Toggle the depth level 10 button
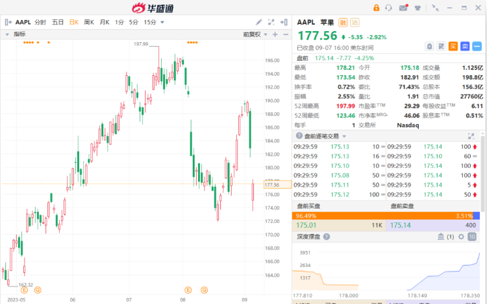Image resolution: width=487 pixels, height=304 pixels. pyautogui.click(x=471, y=237)
